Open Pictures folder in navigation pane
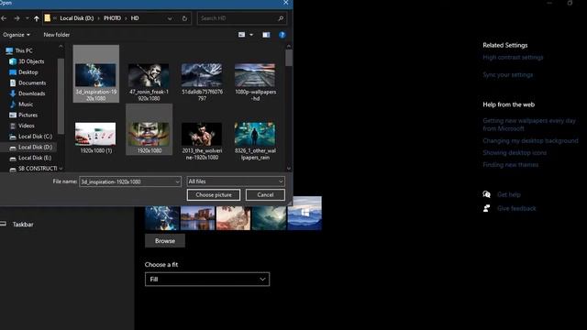This screenshot has width=587, height=330. [x=28, y=115]
